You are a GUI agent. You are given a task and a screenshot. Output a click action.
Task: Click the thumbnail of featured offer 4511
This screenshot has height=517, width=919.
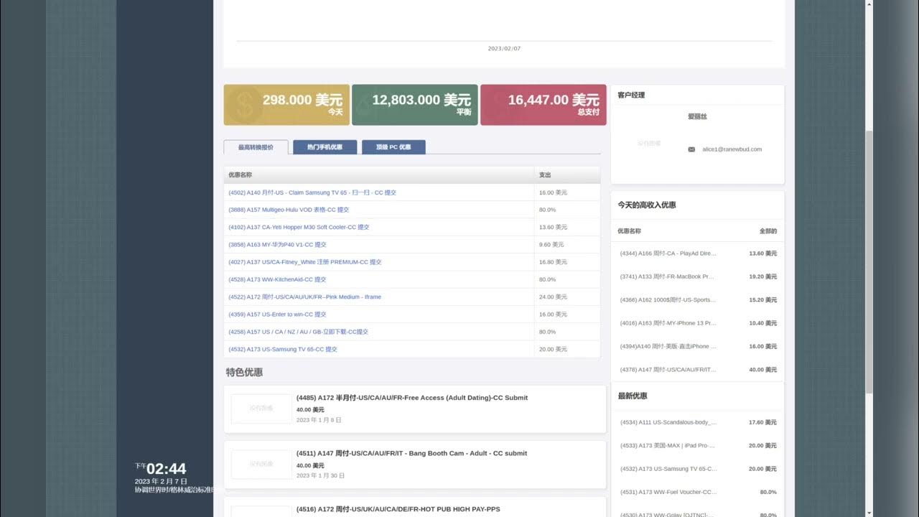(261, 464)
